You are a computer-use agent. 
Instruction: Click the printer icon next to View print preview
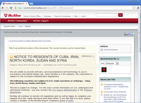[102, 50]
